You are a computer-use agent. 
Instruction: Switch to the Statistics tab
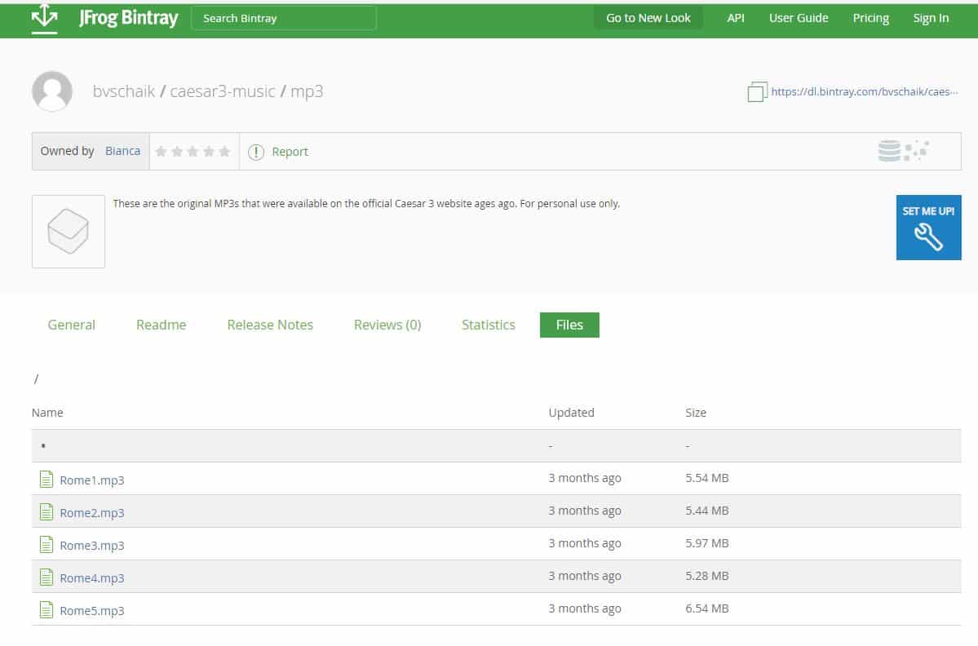488,325
